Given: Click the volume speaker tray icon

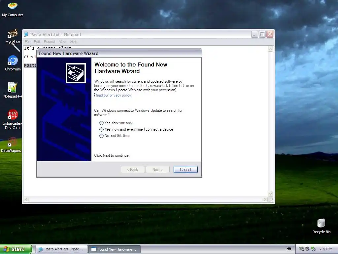Looking at the screenshot, I should pyautogui.click(x=307, y=249).
